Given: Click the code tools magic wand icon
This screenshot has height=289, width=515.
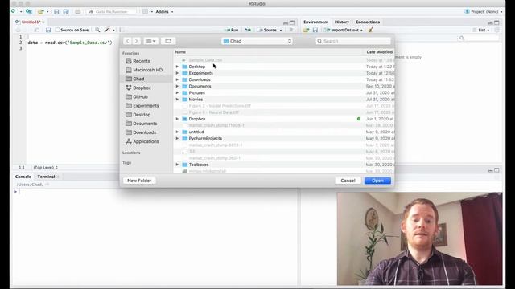Looking at the screenshot, I should [107, 30].
